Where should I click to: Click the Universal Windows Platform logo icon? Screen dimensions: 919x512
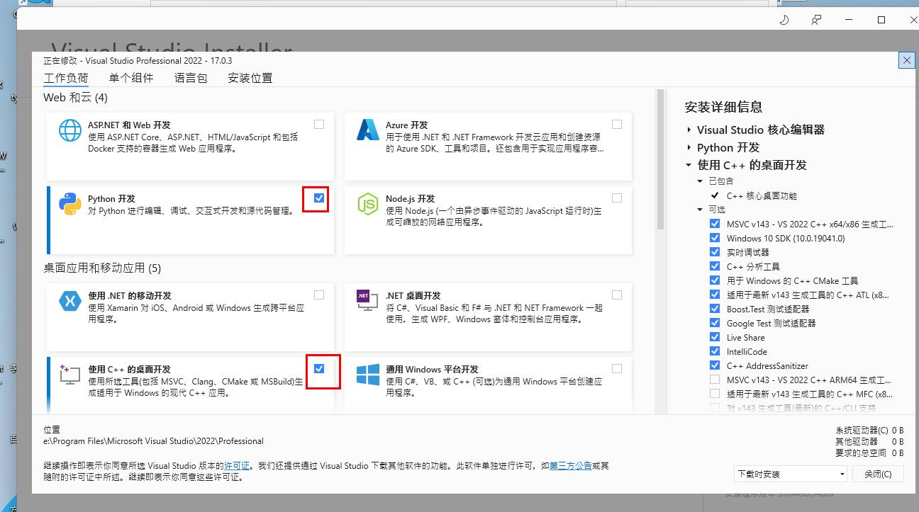(x=368, y=375)
